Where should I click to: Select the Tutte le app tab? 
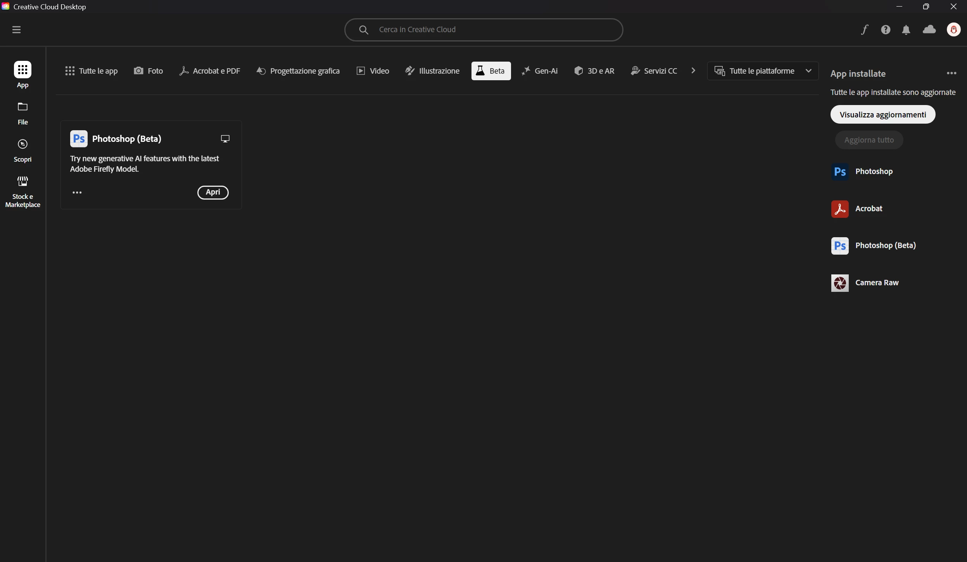click(92, 71)
